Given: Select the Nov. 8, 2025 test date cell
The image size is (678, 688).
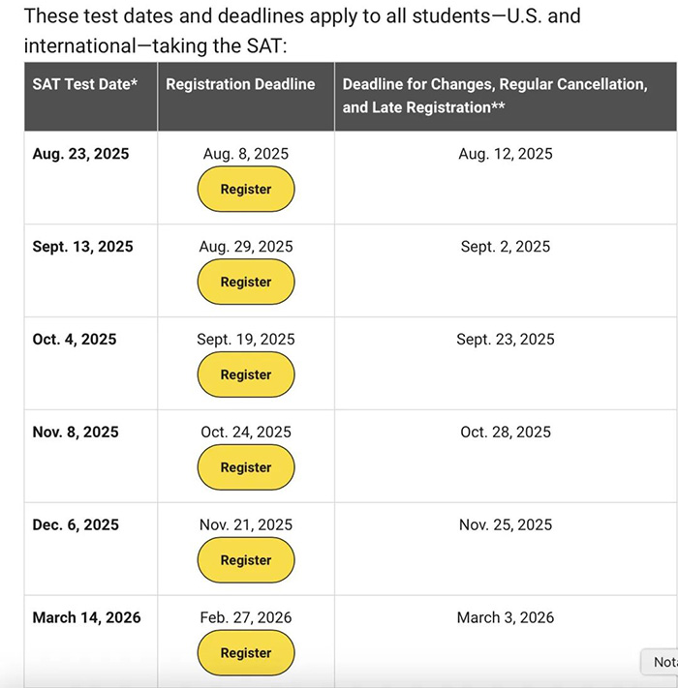Looking at the screenshot, I should 76,432.
